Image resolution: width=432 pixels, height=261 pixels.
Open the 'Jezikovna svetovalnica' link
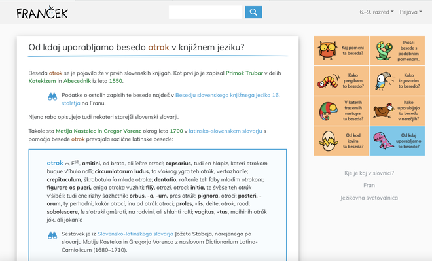click(x=369, y=198)
